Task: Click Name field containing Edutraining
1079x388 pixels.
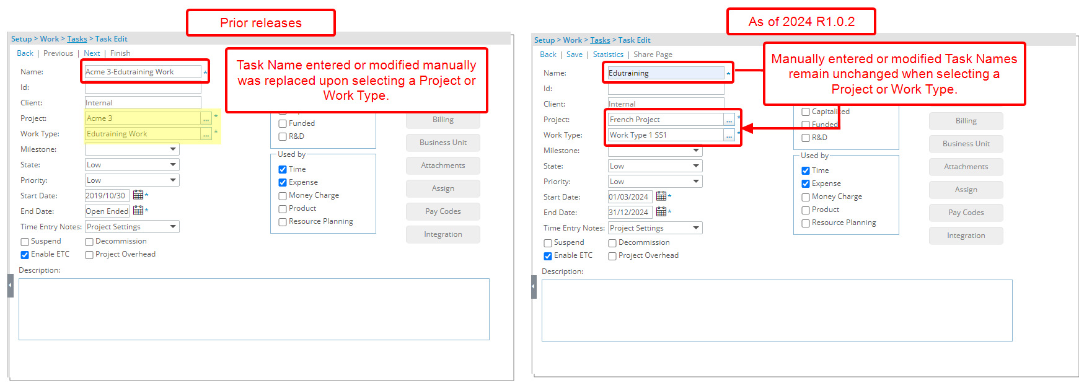Action: click(x=666, y=73)
